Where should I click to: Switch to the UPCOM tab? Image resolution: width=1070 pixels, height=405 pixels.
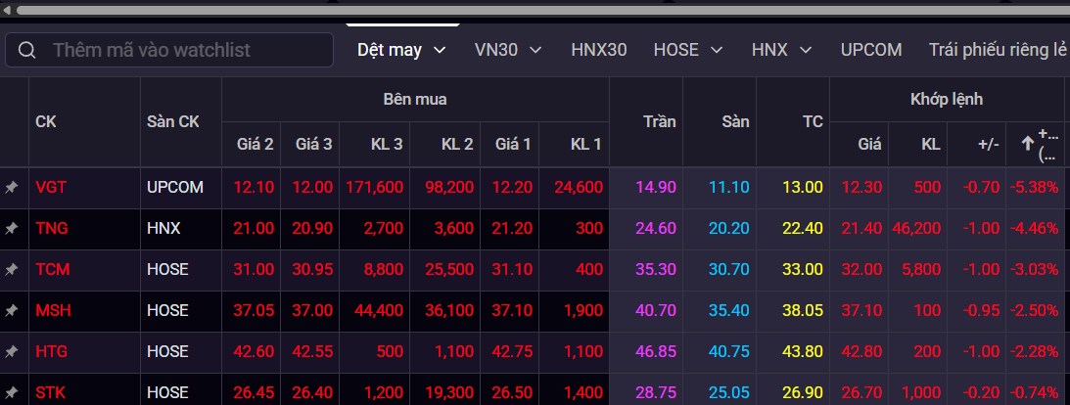point(870,50)
